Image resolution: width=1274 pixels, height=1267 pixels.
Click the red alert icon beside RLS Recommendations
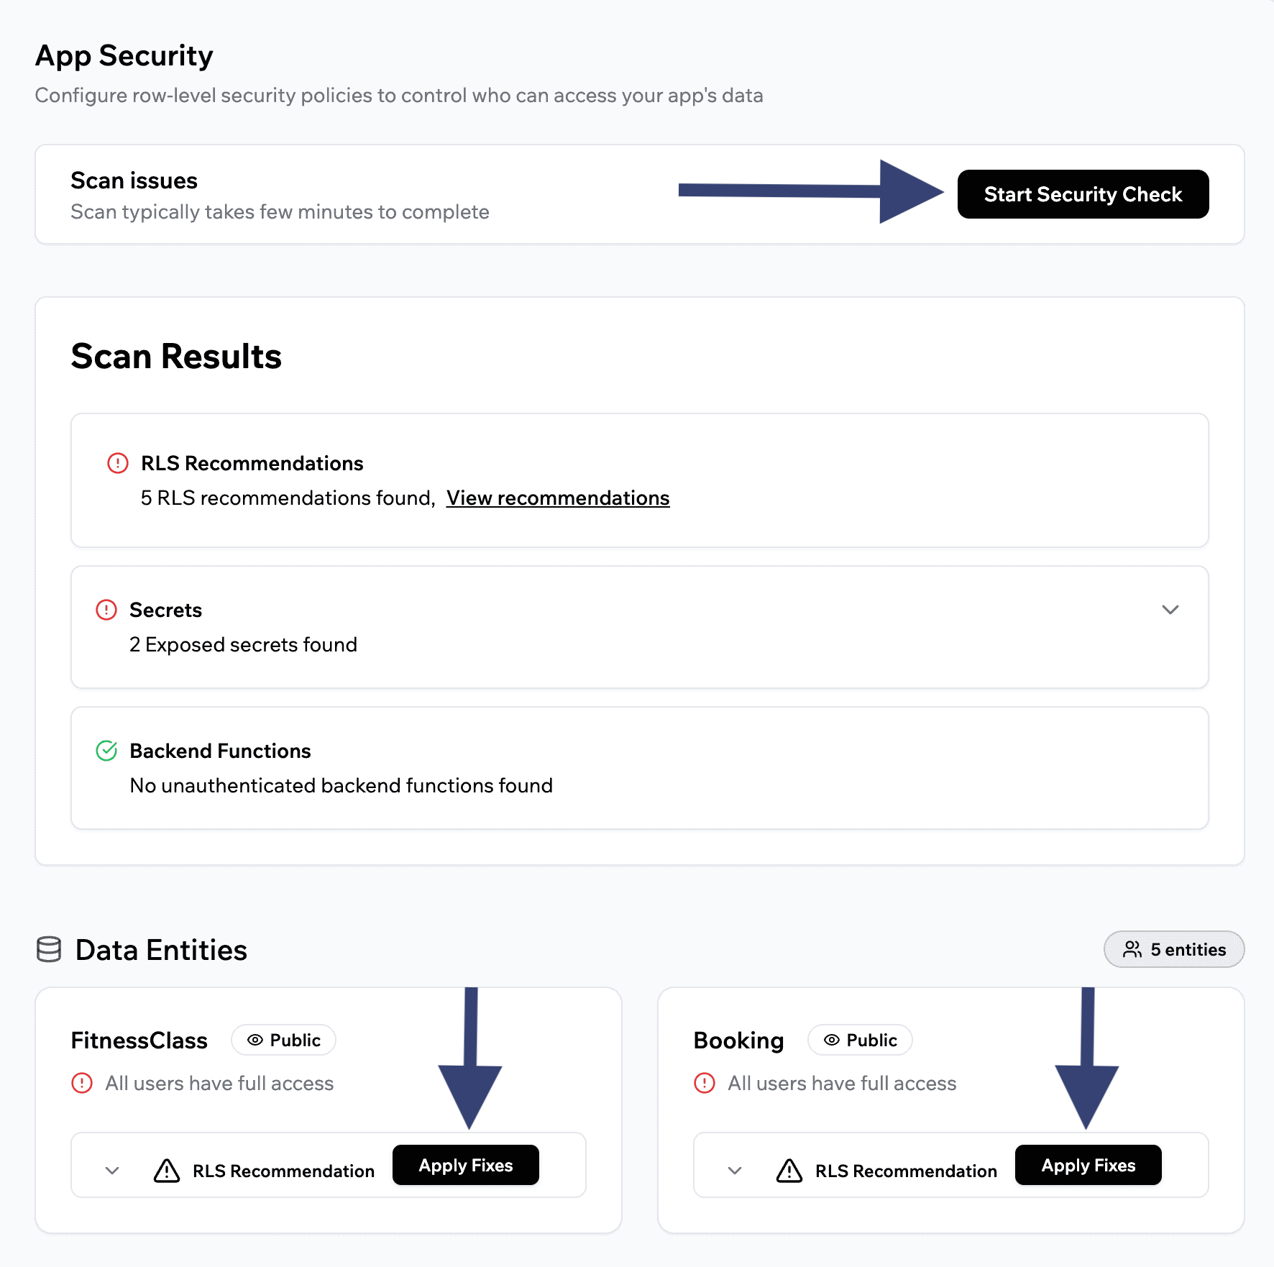[x=116, y=463]
